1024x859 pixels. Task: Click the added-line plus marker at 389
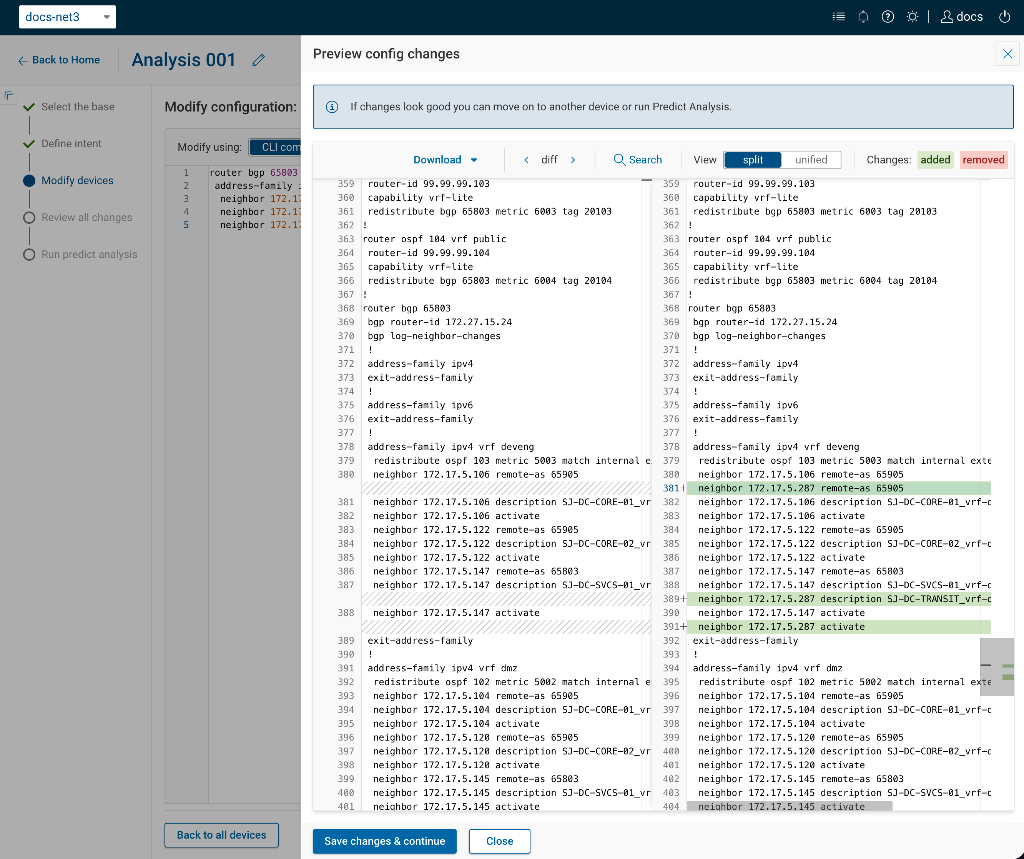tap(684, 599)
